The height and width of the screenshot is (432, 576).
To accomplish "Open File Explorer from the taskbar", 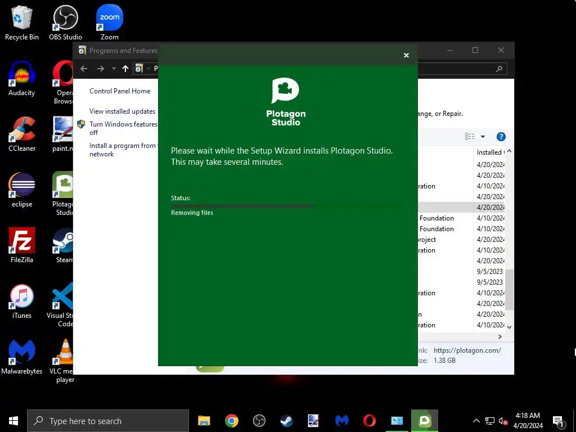I will pos(204,421).
